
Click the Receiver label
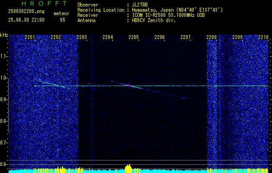coord(88,15)
